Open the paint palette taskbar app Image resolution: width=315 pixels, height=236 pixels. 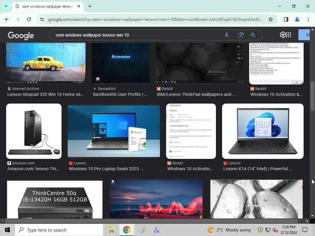coord(142,230)
